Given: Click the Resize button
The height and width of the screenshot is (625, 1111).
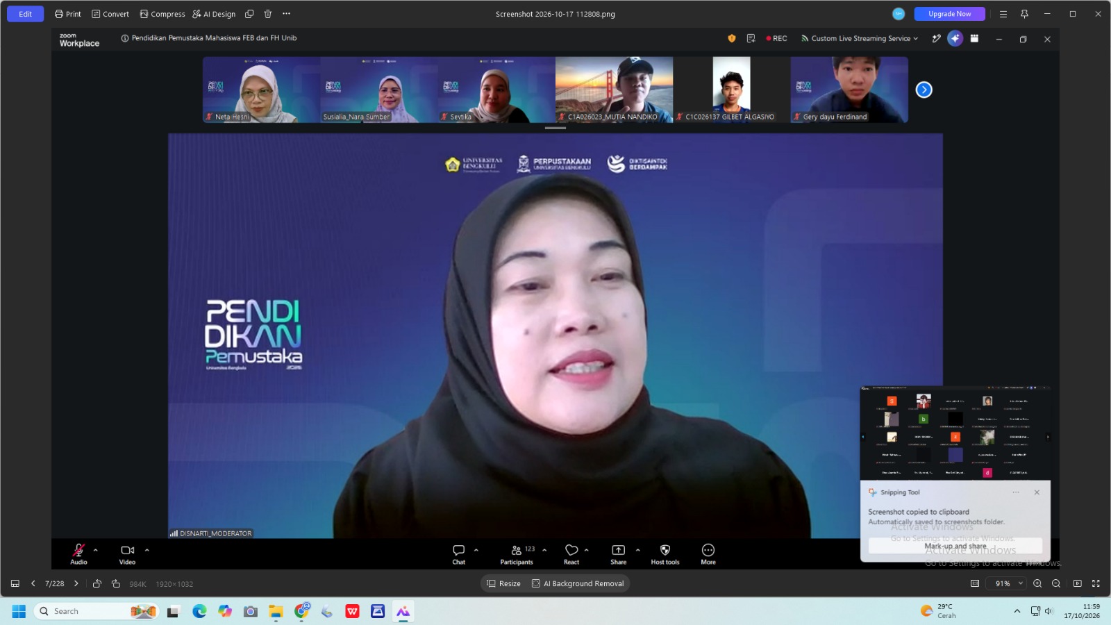Looking at the screenshot, I should [504, 584].
